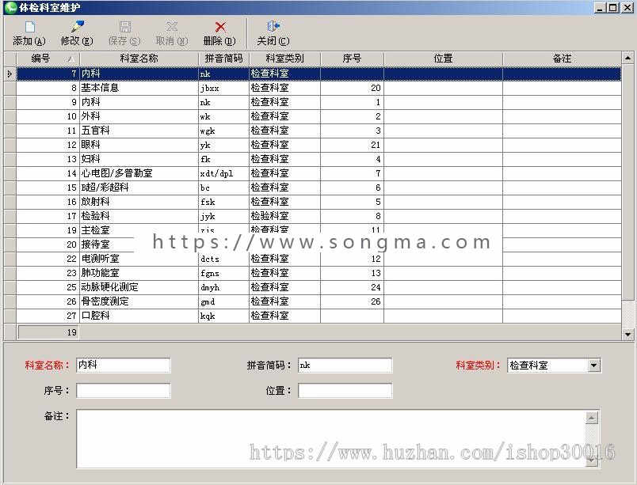
Task: Click the 科室名称 column header
Action: point(139,59)
